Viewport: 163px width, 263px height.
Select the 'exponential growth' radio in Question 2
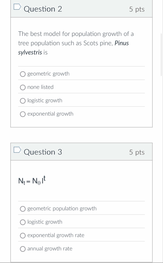point(23,114)
